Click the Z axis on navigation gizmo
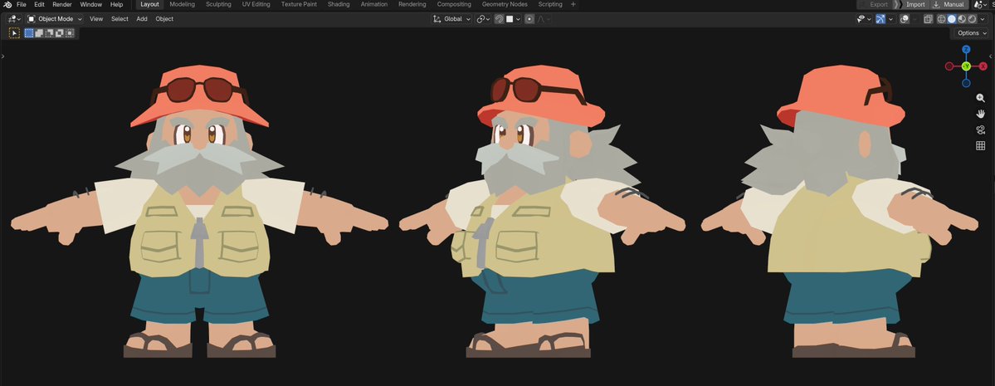Image resolution: width=995 pixels, height=386 pixels. coord(966,50)
